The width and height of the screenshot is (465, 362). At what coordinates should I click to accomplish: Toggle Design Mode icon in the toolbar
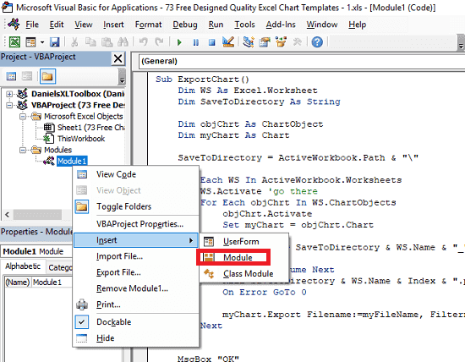tap(228, 42)
